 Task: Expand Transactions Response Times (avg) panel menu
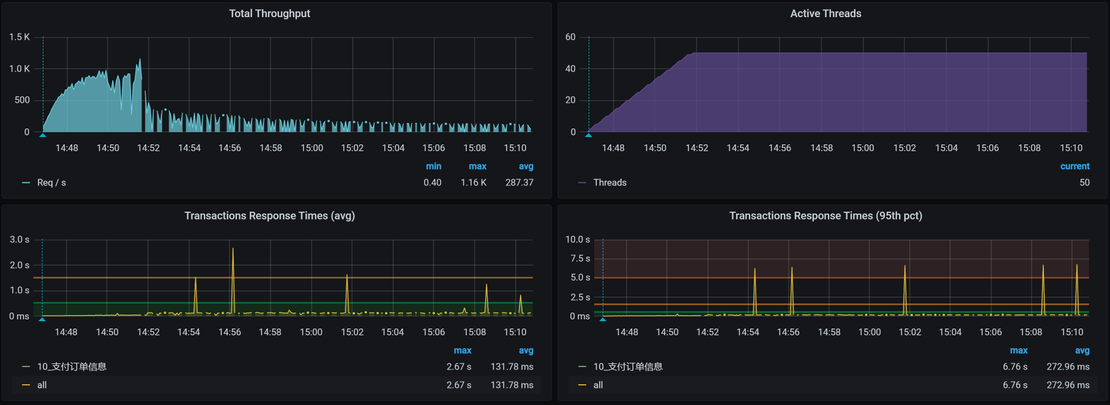click(269, 215)
